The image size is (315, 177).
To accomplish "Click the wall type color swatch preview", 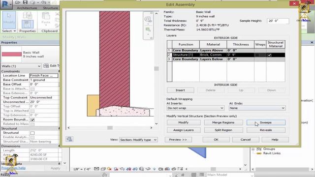I will click(12, 54).
